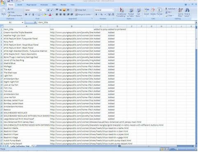
Task: Open the font color picker
Action: click(x=50, y=14)
